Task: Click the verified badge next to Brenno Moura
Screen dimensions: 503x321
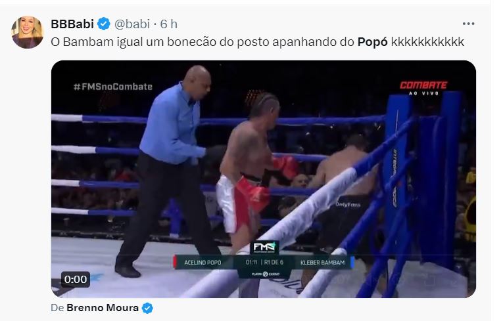Action: pos(147,308)
